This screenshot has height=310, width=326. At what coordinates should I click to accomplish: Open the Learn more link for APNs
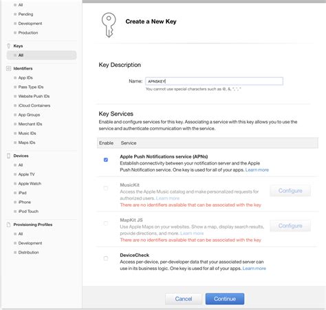[x=257, y=170]
